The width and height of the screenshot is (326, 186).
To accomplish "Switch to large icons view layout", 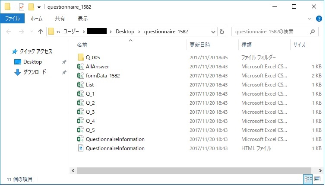I will point(317,179).
